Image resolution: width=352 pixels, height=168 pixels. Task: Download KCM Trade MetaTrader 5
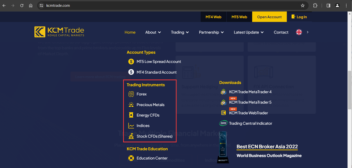click(250, 102)
